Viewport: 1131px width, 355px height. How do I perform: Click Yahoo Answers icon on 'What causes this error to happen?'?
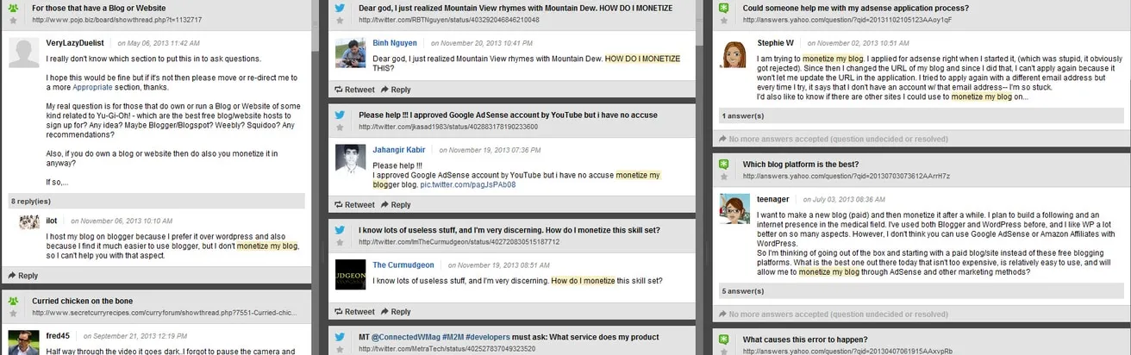(x=724, y=339)
